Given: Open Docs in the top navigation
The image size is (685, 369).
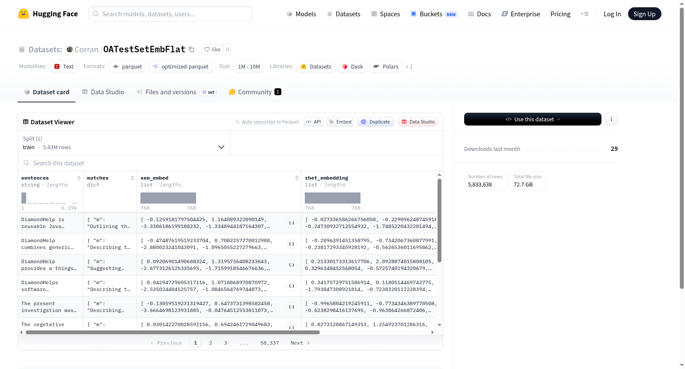Looking at the screenshot, I should click(x=479, y=14).
